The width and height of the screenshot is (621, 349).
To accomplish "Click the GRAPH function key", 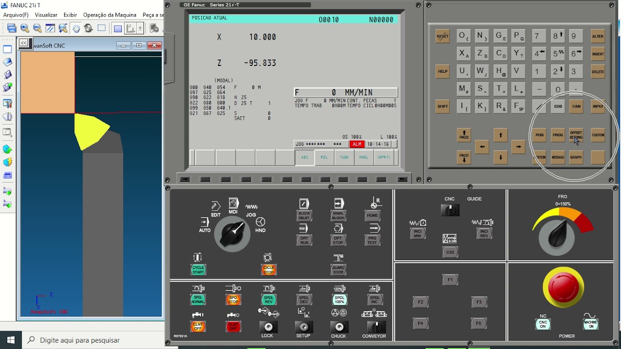I will [x=576, y=157].
